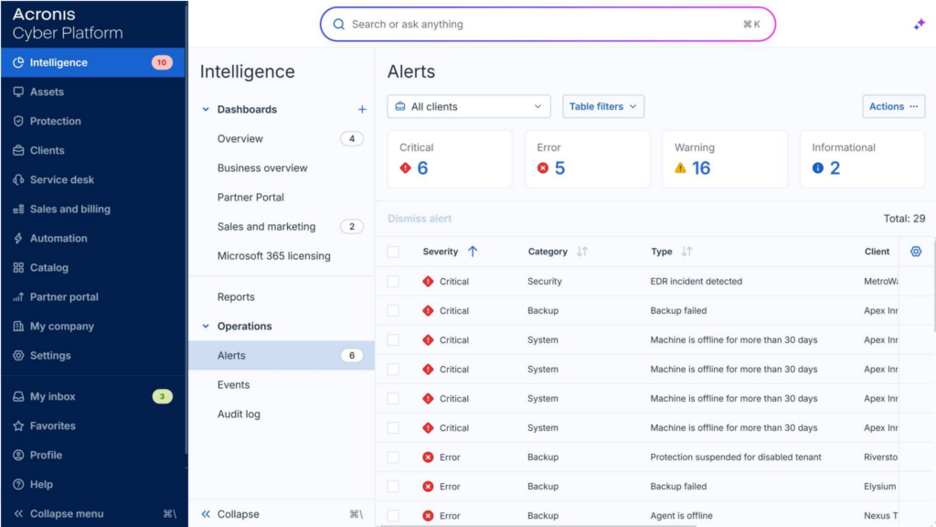Click Dismiss alert link
This screenshot has height=527, width=936.
(x=420, y=219)
